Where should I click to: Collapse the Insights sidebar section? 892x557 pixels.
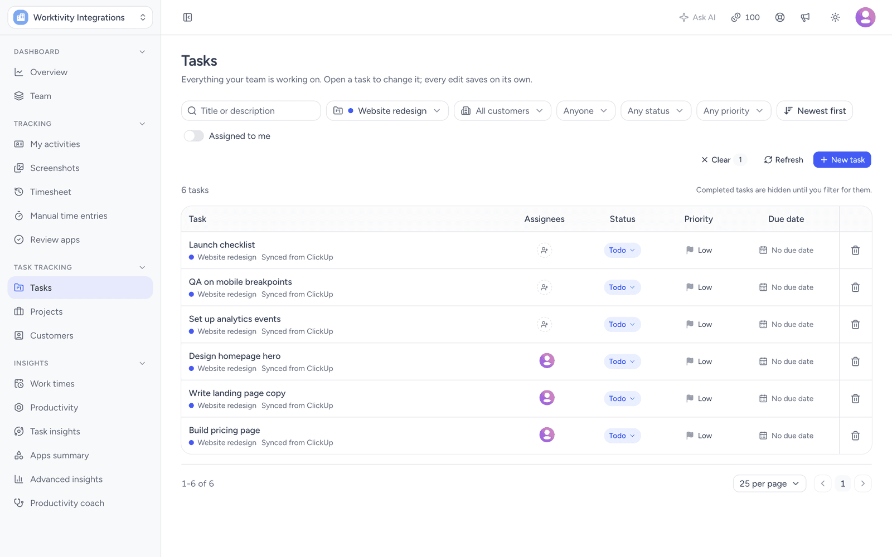pos(142,363)
